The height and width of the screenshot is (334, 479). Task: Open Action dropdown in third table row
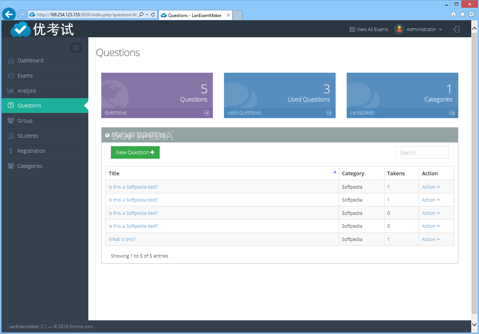[x=431, y=213]
